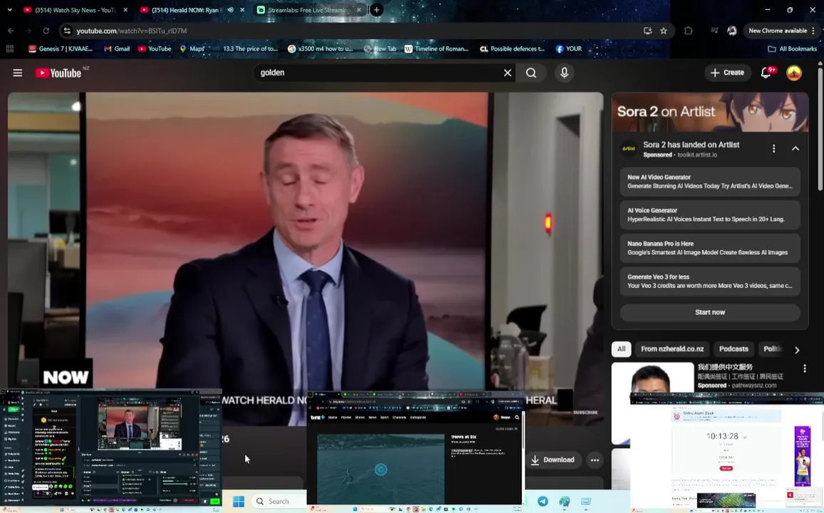Select the Podcasts chip
824x513 pixels.
(x=734, y=349)
